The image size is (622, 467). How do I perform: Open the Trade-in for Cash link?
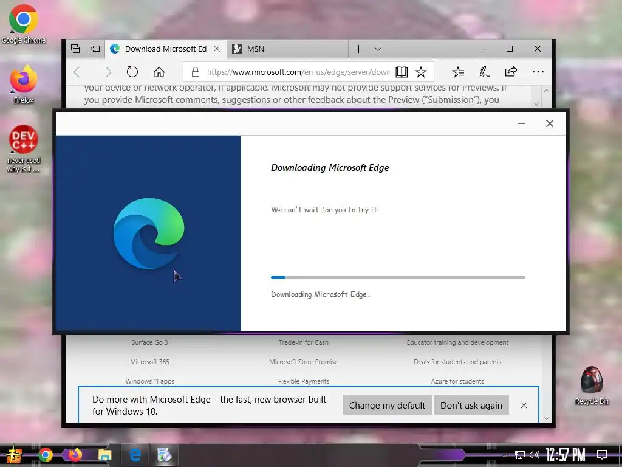(x=304, y=342)
